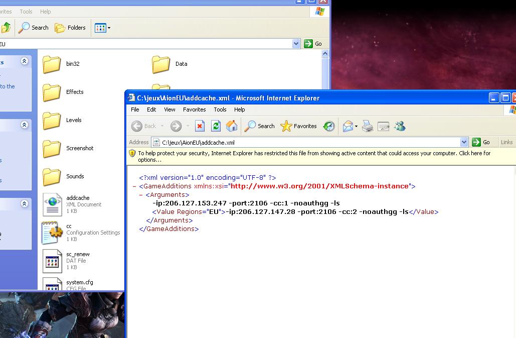Click the Print icon in Internet Explorer
This screenshot has width=516, height=338.
(x=367, y=126)
